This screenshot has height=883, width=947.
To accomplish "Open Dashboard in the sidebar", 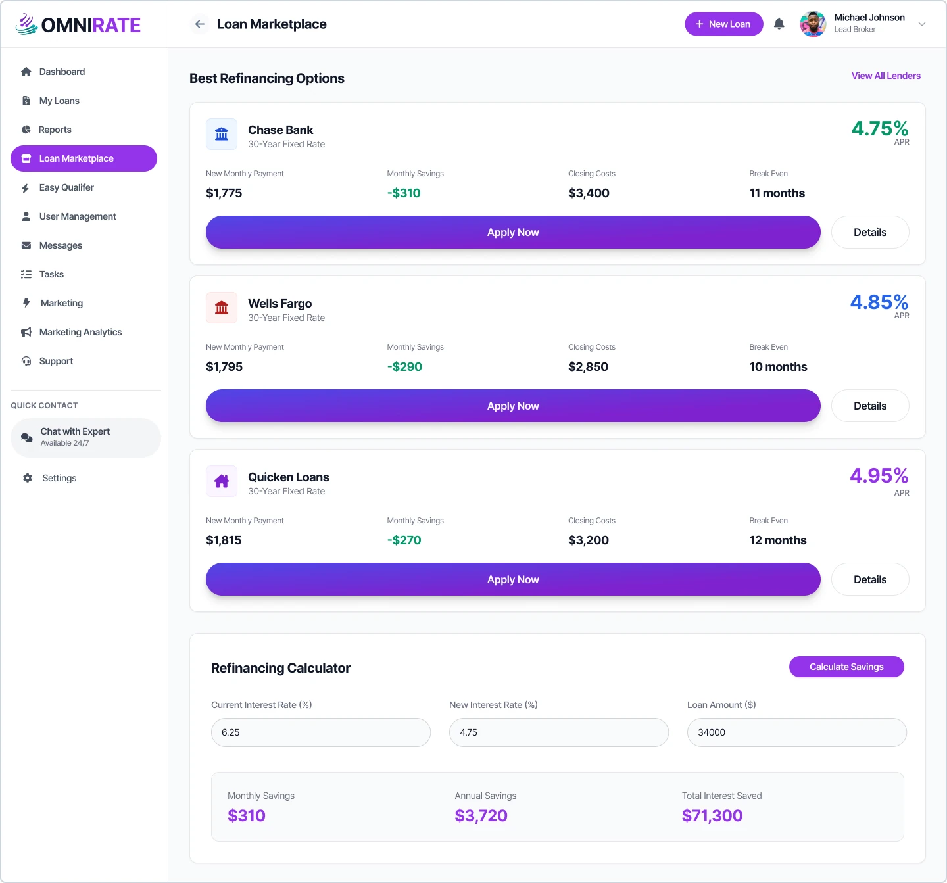I will (84, 72).
